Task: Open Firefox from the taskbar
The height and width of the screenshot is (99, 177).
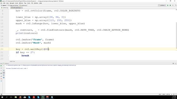Action: (20, 97)
